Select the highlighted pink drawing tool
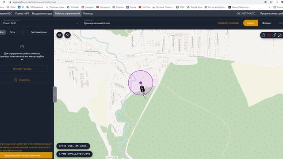Screen dimensions: 283x159 pos(269,35)
